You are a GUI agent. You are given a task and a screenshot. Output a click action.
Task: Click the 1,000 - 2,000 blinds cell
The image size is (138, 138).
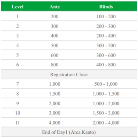[x=106, y=104]
